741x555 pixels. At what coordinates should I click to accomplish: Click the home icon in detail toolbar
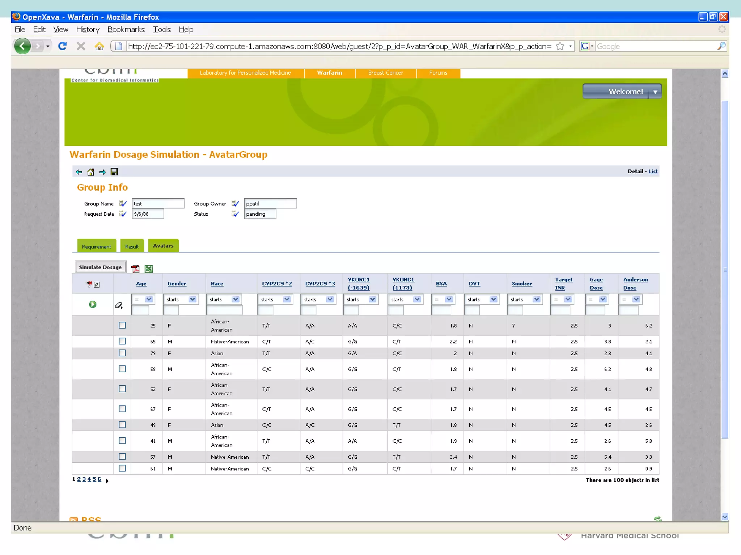[x=91, y=172]
